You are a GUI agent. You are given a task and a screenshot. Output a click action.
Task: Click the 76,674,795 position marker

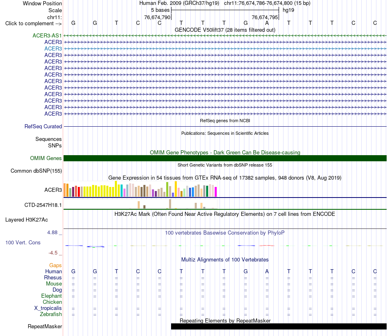pos(265,17)
